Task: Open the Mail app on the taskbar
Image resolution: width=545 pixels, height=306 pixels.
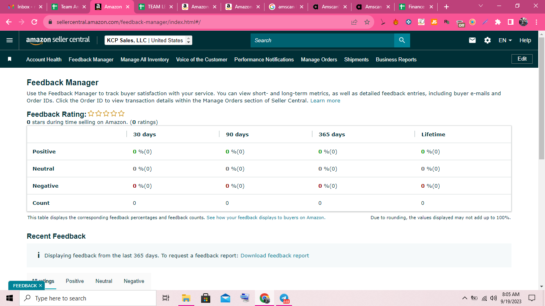Action: click(225, 298)
